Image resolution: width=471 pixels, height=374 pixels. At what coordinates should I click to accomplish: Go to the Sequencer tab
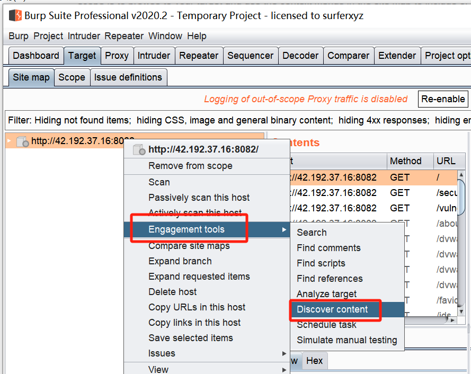[x=251, y=56]
